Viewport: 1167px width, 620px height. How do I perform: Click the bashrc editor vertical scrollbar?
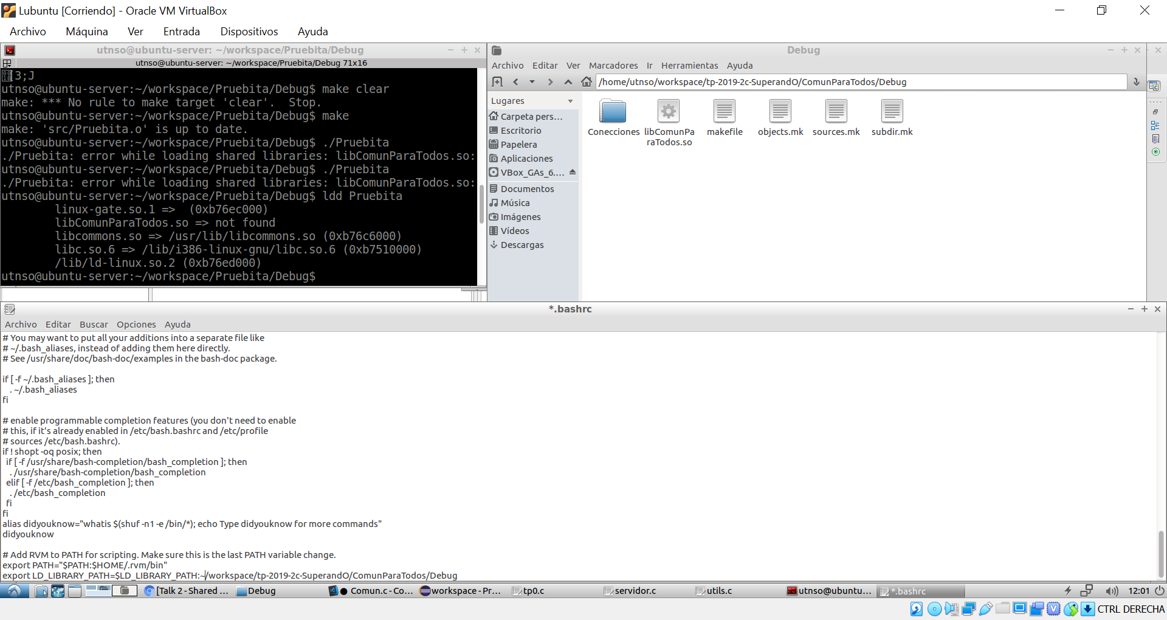[x=1160, y=553]
